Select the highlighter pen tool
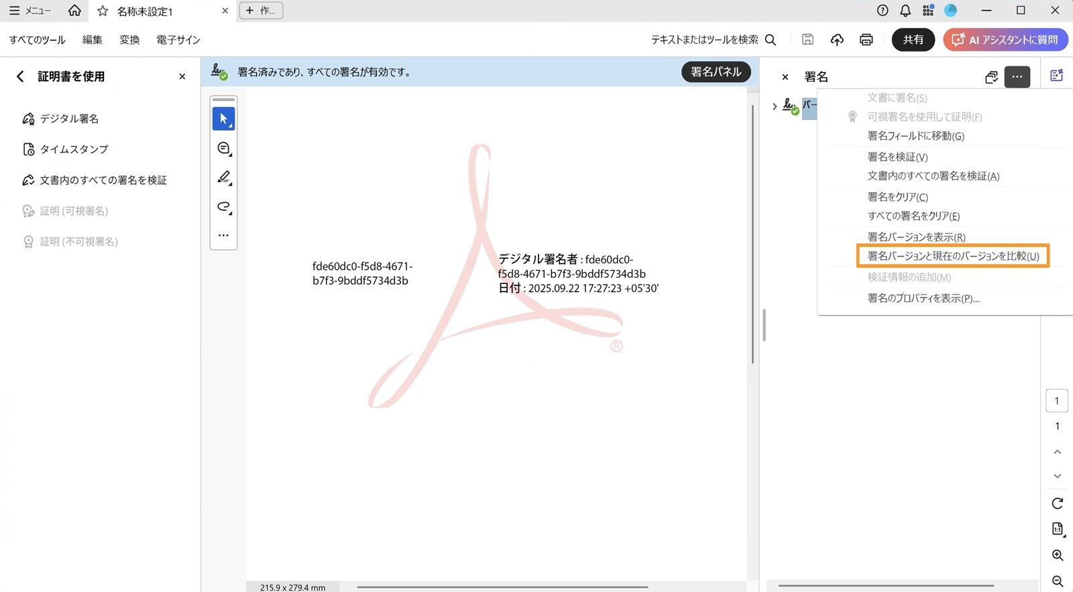Image resolution: width=1073 pixels, height=592 pixels. (x=223, y=177)
